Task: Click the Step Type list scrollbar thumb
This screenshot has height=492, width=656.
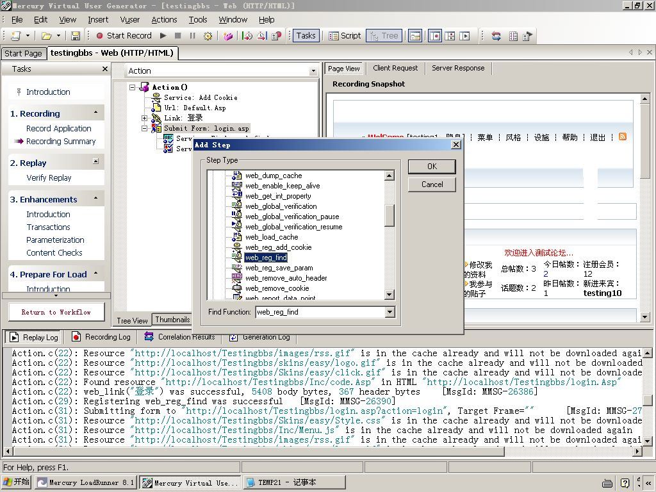Action: 389,216
